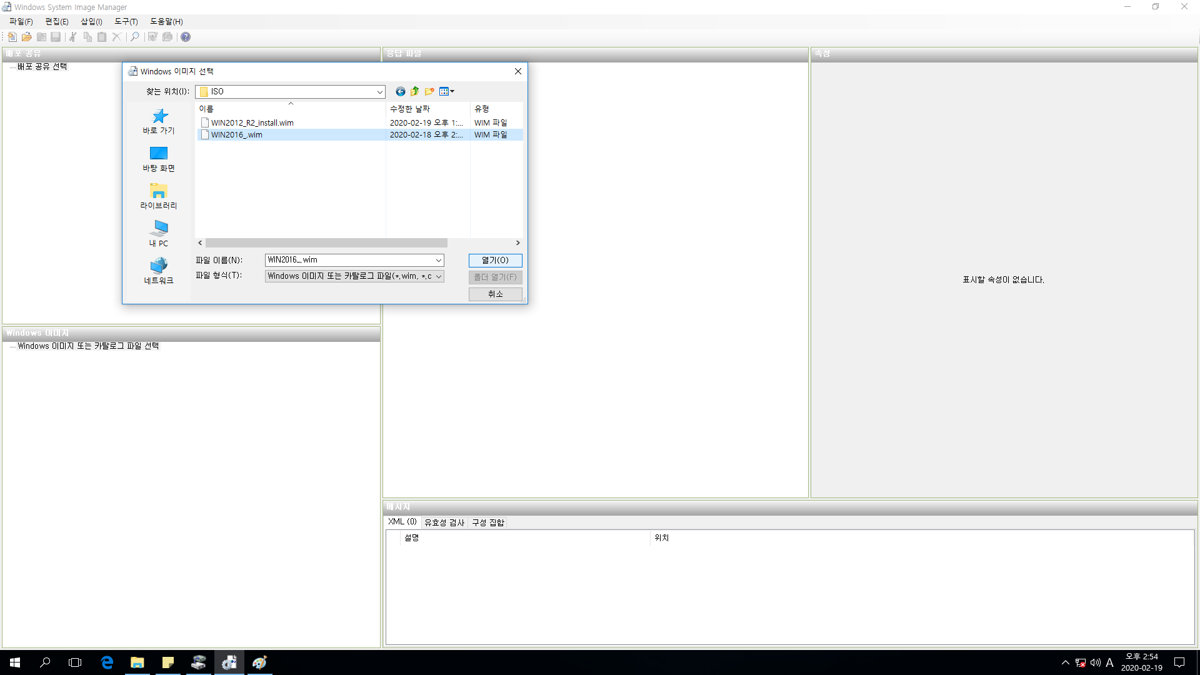The width and height of the screenshot is (1200, 675).
Task: Expand the File name combo box dropdown
Action: click(x=438, y=260)
